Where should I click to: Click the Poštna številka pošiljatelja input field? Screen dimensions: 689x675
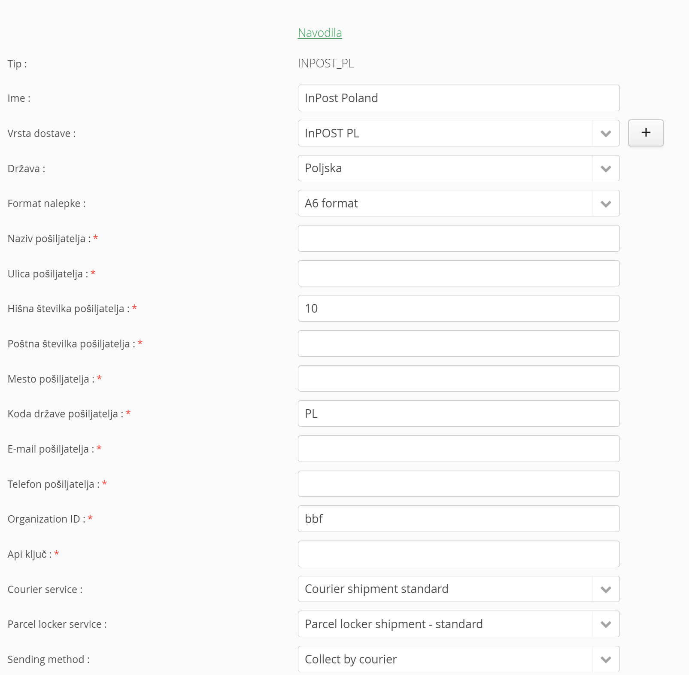458,344
